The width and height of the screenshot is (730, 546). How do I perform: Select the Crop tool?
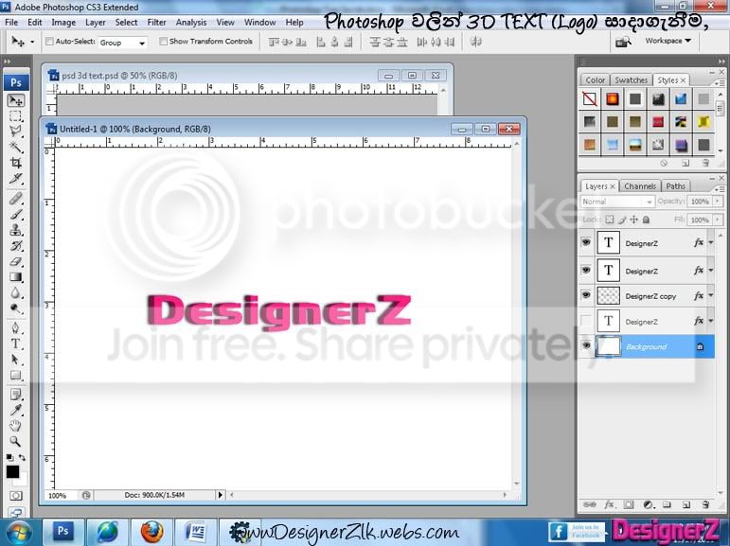tap(16, 163)
